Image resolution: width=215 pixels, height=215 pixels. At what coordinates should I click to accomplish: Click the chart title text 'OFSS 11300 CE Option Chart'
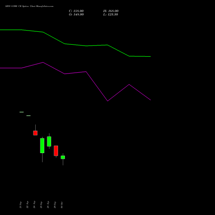click(20, 6)
